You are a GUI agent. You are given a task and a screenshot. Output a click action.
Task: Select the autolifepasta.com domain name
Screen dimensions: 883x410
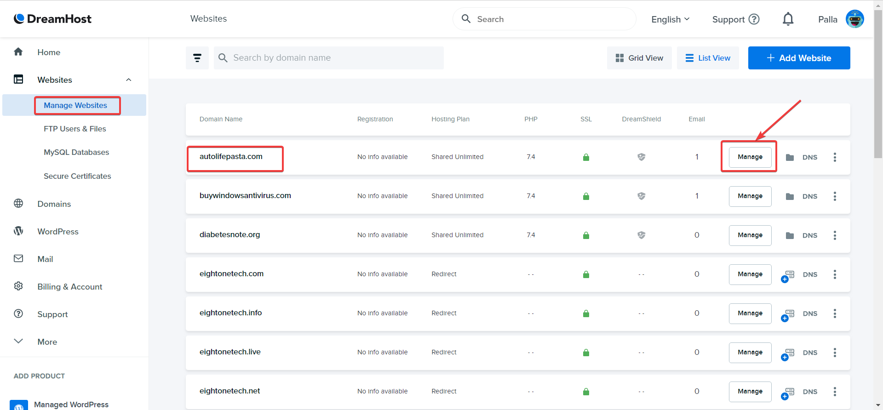pyautogui.click(x=231, y=157)
